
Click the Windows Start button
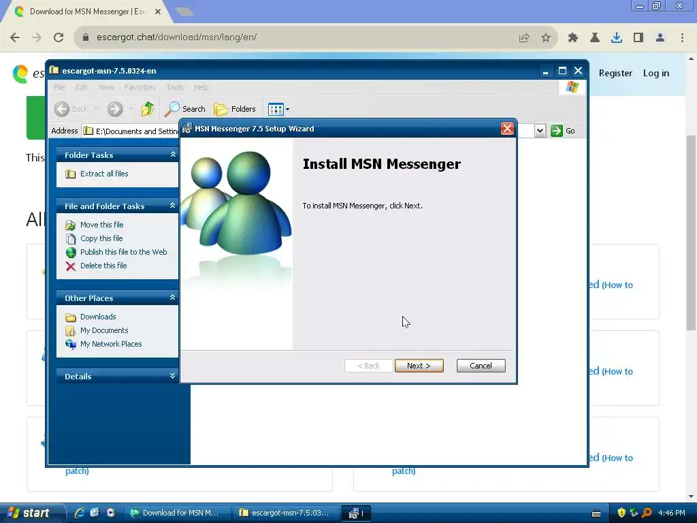(30, 513)
